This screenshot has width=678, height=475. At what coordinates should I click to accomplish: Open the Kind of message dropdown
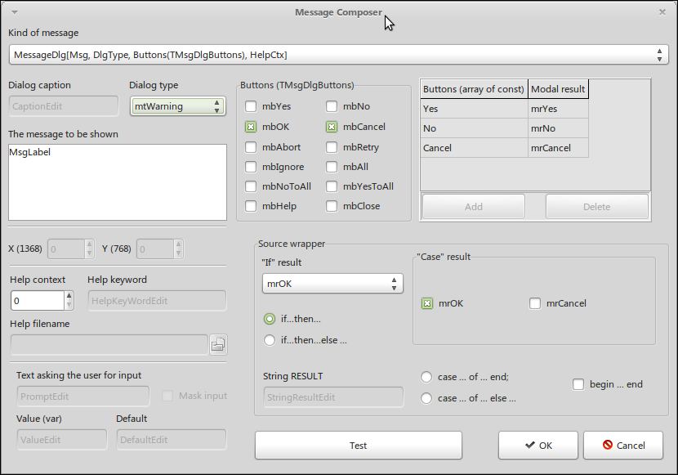click(x=338, y=55)
